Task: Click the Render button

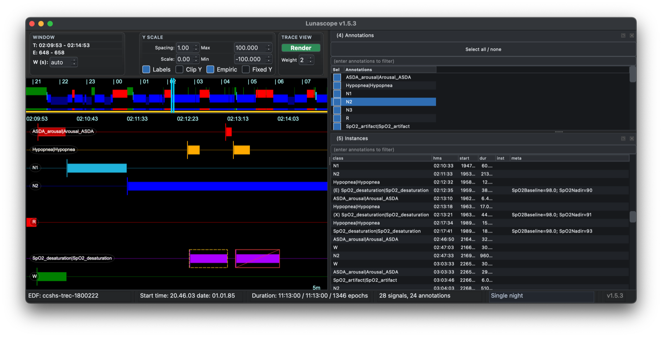Action: [301, 48]
